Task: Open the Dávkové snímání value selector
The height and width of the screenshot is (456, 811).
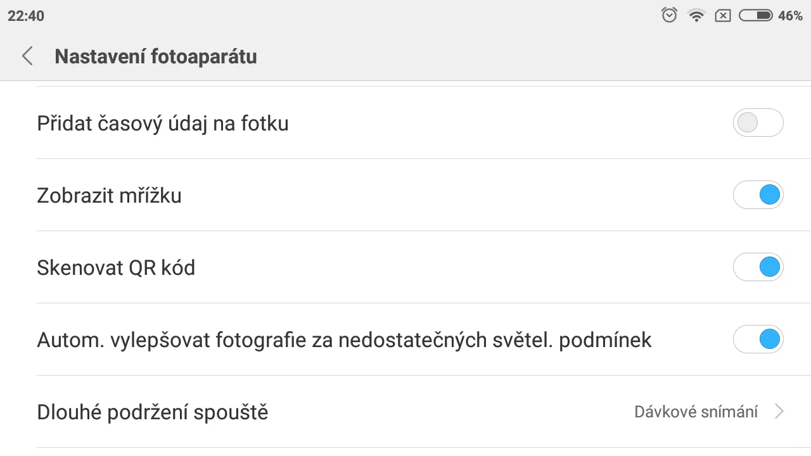Action: coord(696,412)
